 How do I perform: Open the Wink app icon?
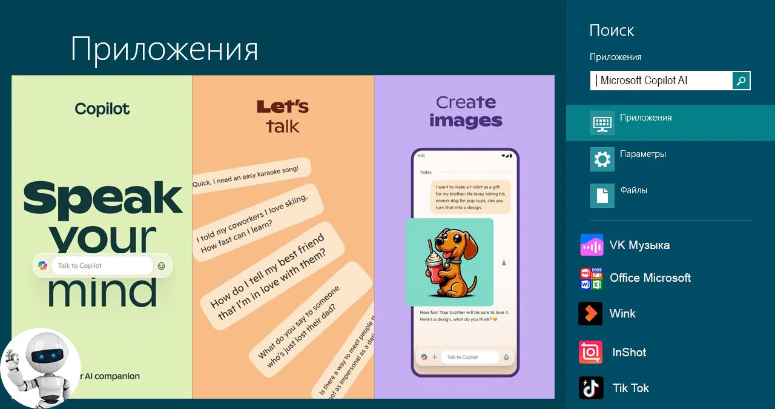(590, 314)
